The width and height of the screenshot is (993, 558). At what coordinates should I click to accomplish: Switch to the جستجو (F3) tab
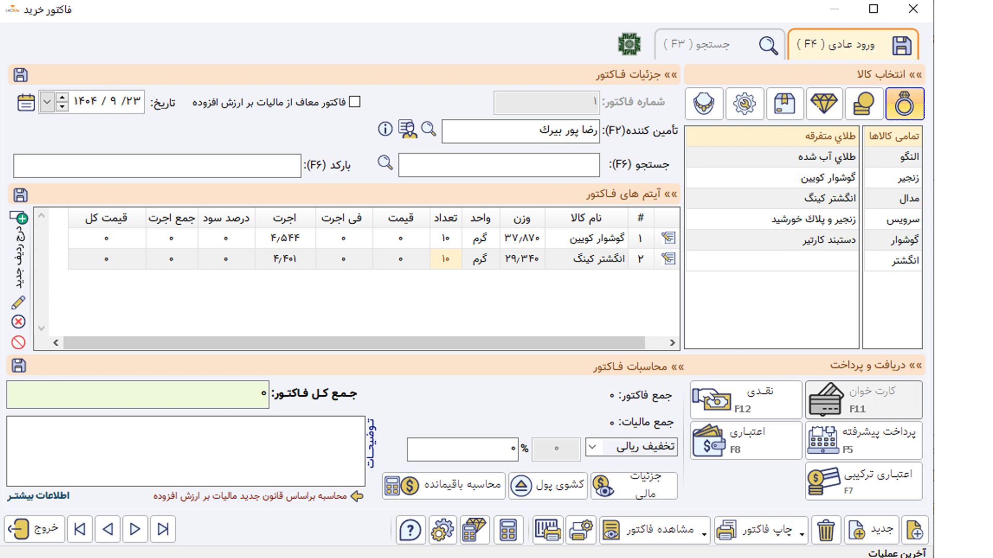point(719,44)
